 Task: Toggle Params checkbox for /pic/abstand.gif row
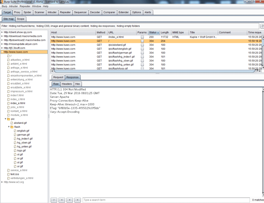pyautogui.click(x=142, y=45)
